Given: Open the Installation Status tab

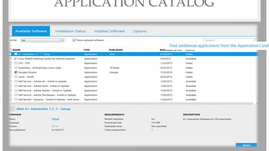Looking at the screenshot, I should pyautogui.click(x=70, y=31).
